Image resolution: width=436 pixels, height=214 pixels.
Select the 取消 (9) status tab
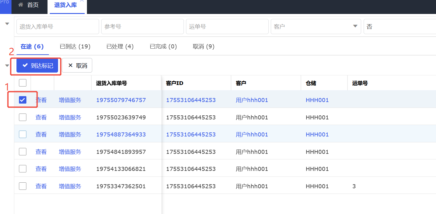[204, 47]
